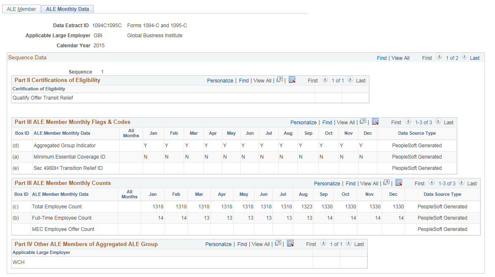Image resolution: width=495 pixels, height=277 pixels.
Task: Click View All in Sequence Data header
Action: click(x=400, y=58)
